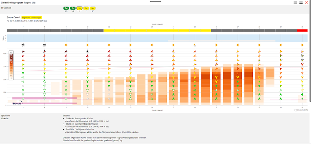Grab the gray drag handle at top center
The width and height of the screenshot is (311, 144).
(155, 2)
